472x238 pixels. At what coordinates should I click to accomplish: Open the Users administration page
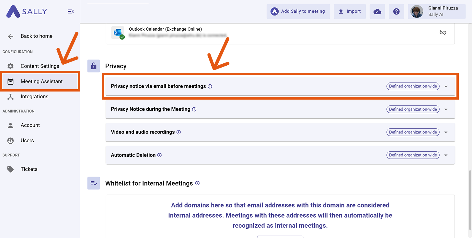(x=27, y=141)
